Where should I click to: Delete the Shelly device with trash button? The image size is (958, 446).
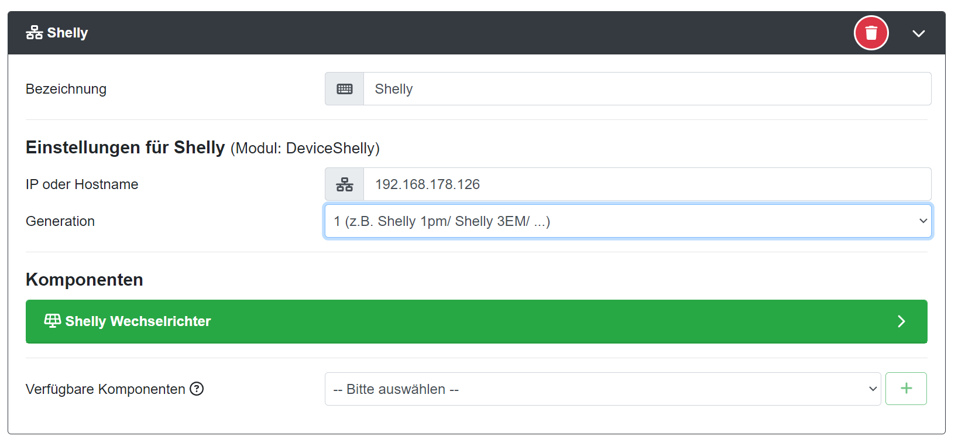tap(871, 33)
